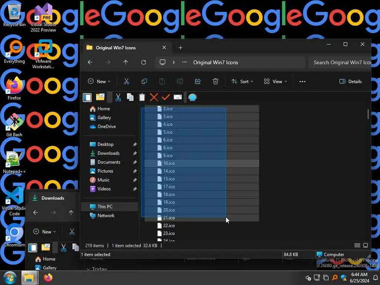Switch to large thumbnails view in status bar
Viewport: 380px width, 285px height.
[x=366, y=246]
